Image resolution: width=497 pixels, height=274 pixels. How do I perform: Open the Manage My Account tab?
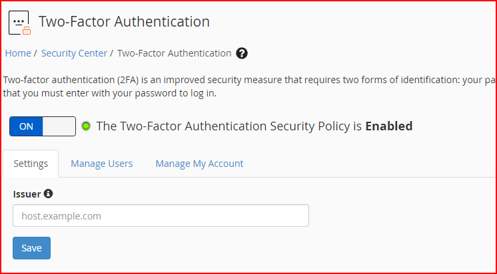(x=199, y=164)
